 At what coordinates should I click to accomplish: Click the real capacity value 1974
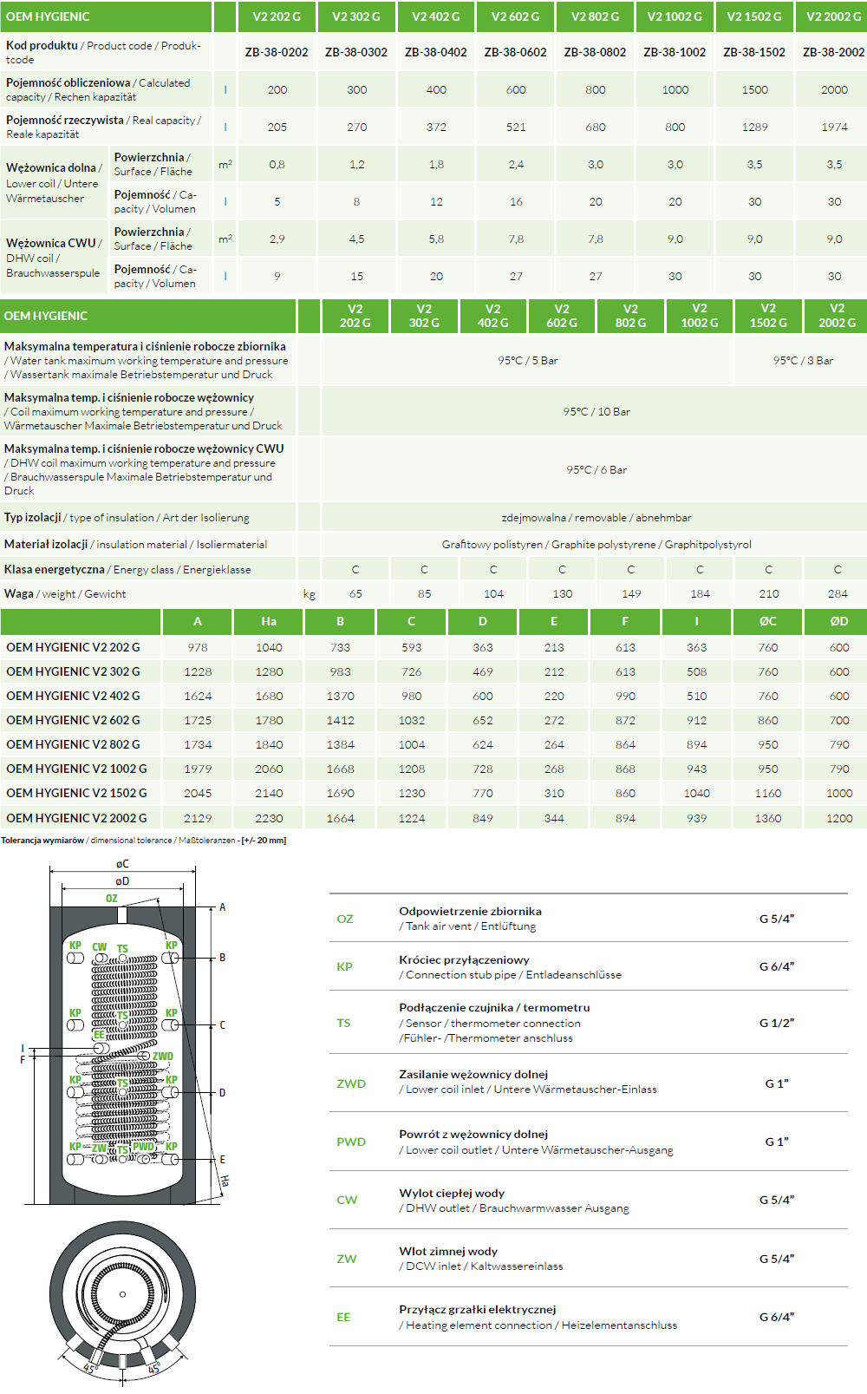(834, 127)
